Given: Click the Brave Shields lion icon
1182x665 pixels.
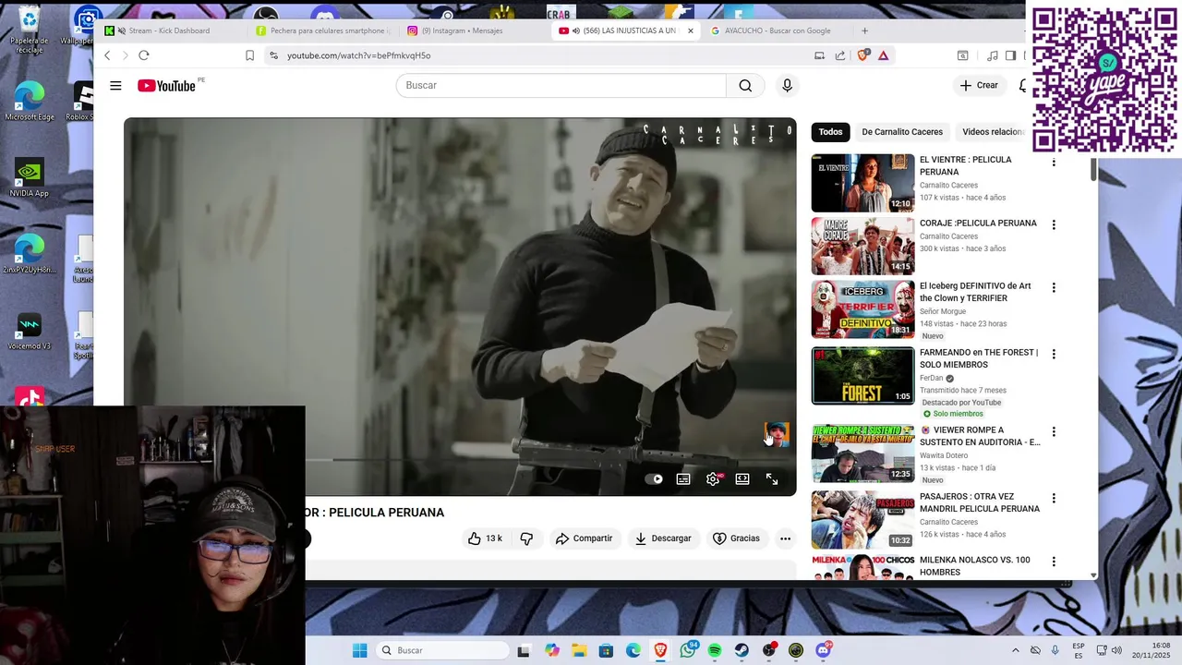Looking at the screenshot, I should (863, 55).
